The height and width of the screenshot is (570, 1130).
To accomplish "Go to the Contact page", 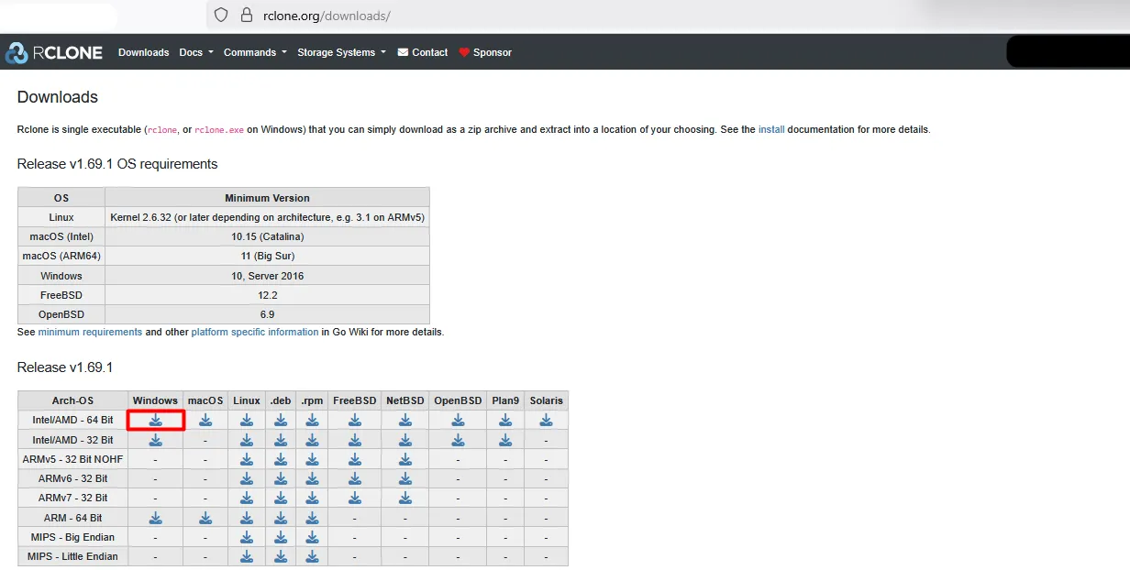I will 423,52.
